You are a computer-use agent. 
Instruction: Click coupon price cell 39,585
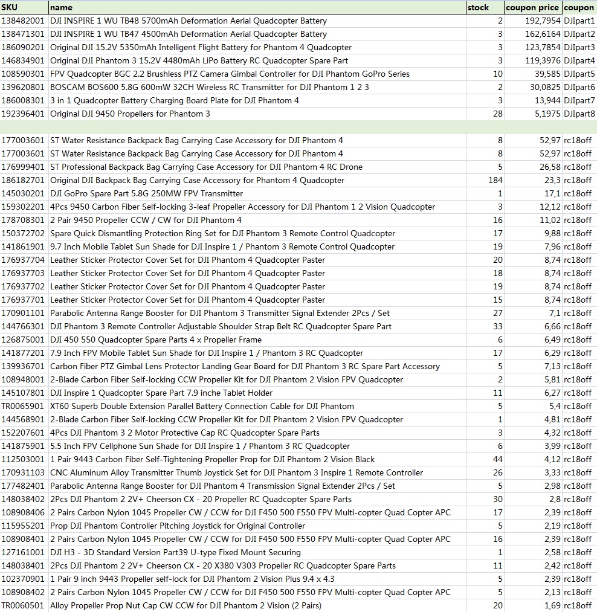click(532, 74)
